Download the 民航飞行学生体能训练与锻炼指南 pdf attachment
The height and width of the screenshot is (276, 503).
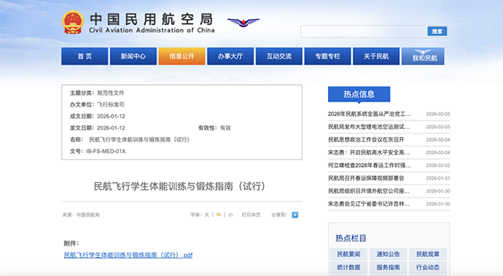pyautogui.click(x=128, y=255)
